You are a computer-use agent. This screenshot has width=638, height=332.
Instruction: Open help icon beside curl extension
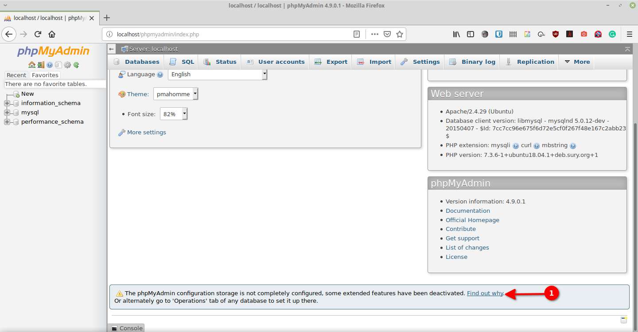(x=537, y=145)
